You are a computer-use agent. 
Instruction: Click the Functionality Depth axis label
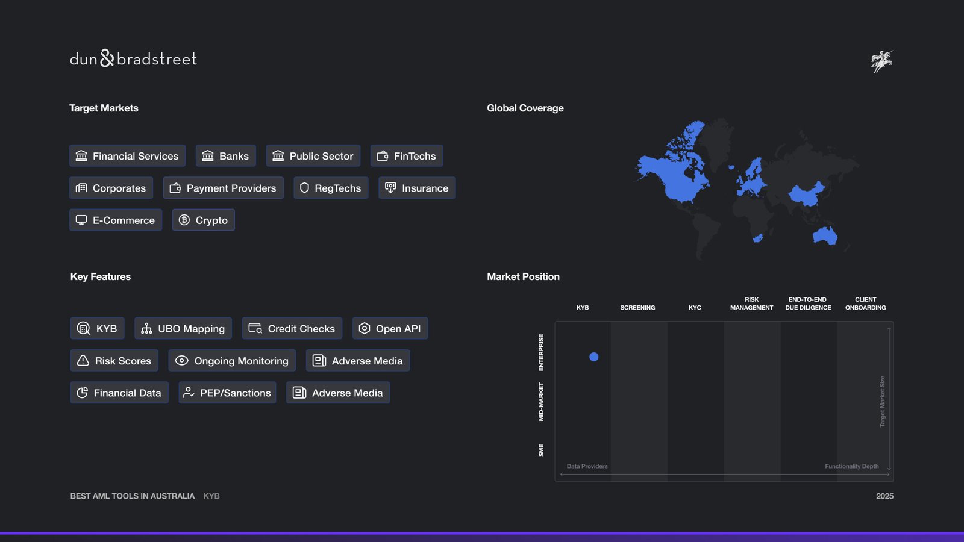(851, 466)
